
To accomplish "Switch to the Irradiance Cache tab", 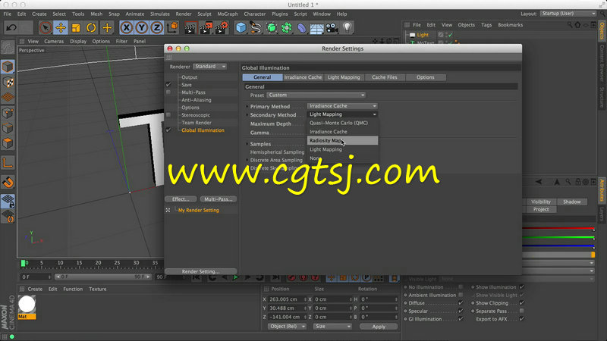I will pos(303,77).
